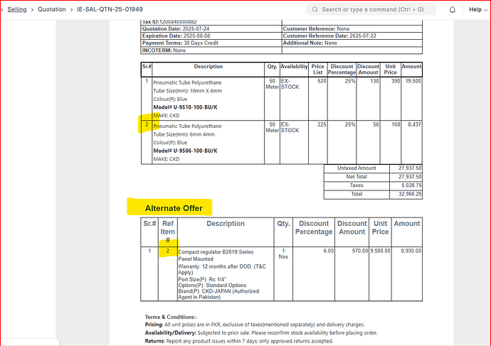Click the Taxes label in summary table
The width and height of the screenshot is (491, 346).
(x=357, y=185)
